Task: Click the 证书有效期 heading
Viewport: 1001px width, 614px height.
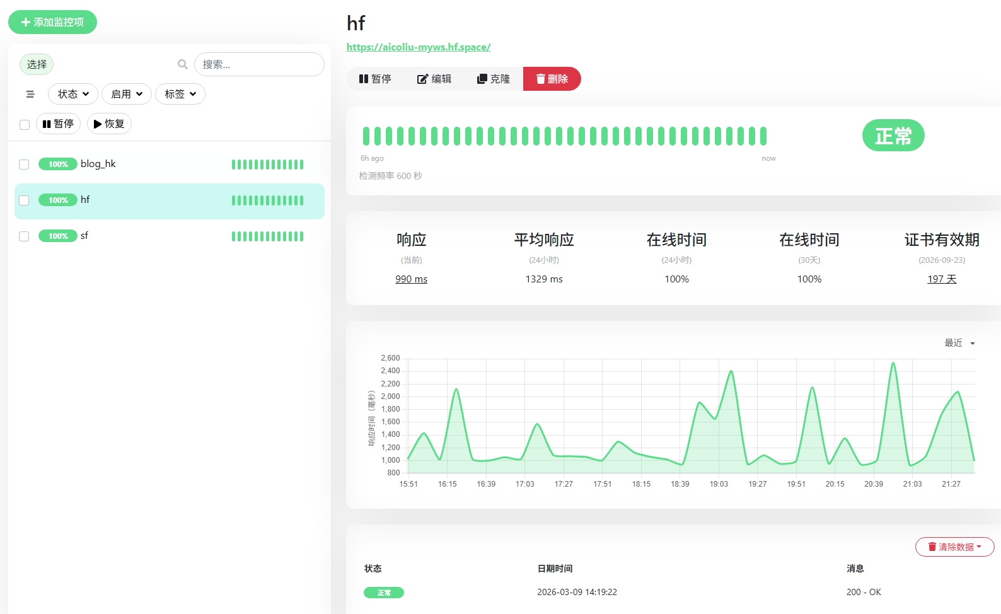Action: pos(942,240)
